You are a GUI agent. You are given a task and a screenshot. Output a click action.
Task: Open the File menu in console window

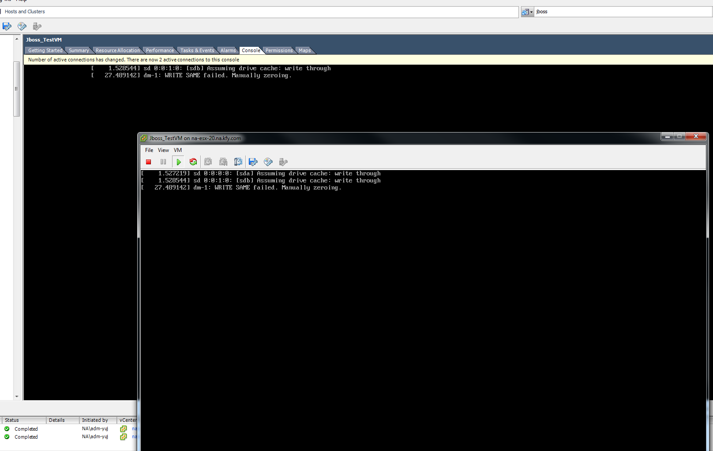[x=149, y=150]
